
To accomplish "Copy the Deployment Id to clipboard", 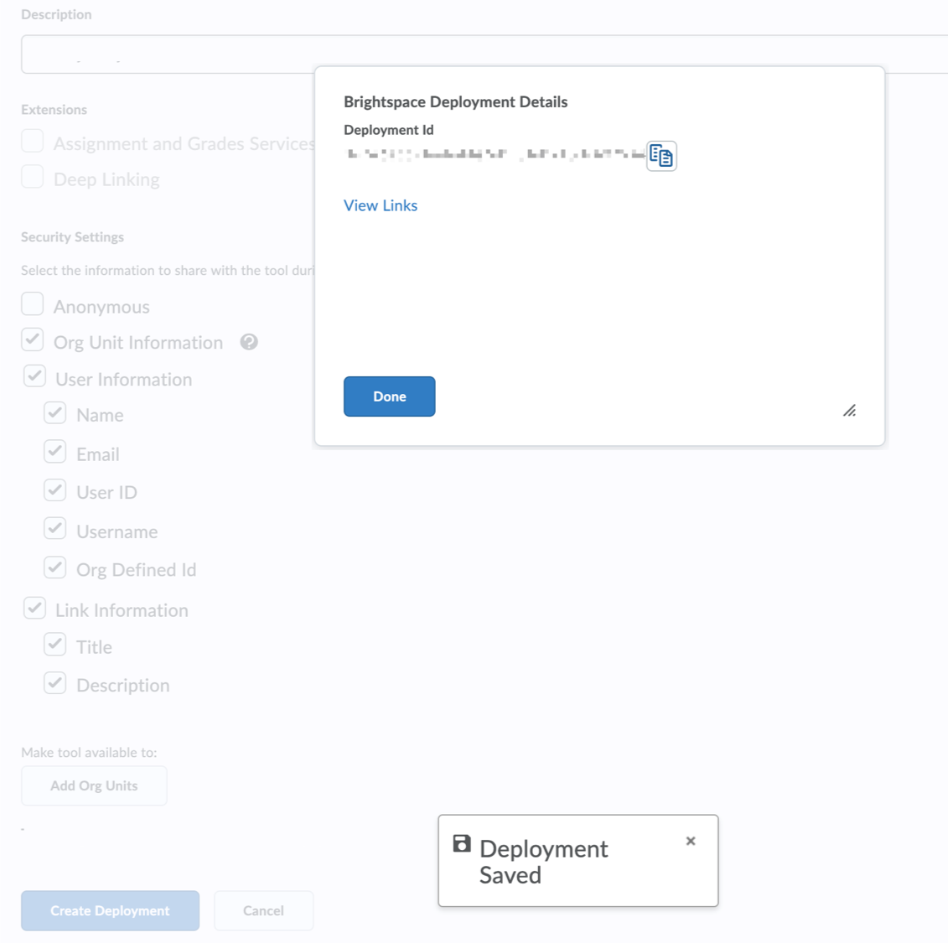I will (661, 157).
